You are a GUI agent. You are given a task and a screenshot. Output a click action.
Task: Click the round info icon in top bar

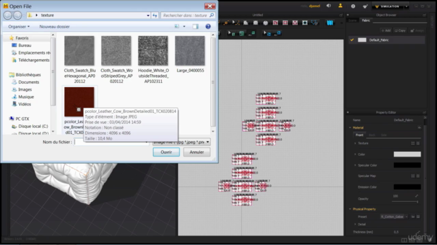353,6
